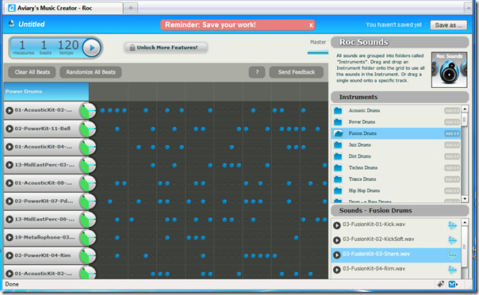Start playback with the main play button
This screenshot has height=295, width=479.
[x=92, y=48]
